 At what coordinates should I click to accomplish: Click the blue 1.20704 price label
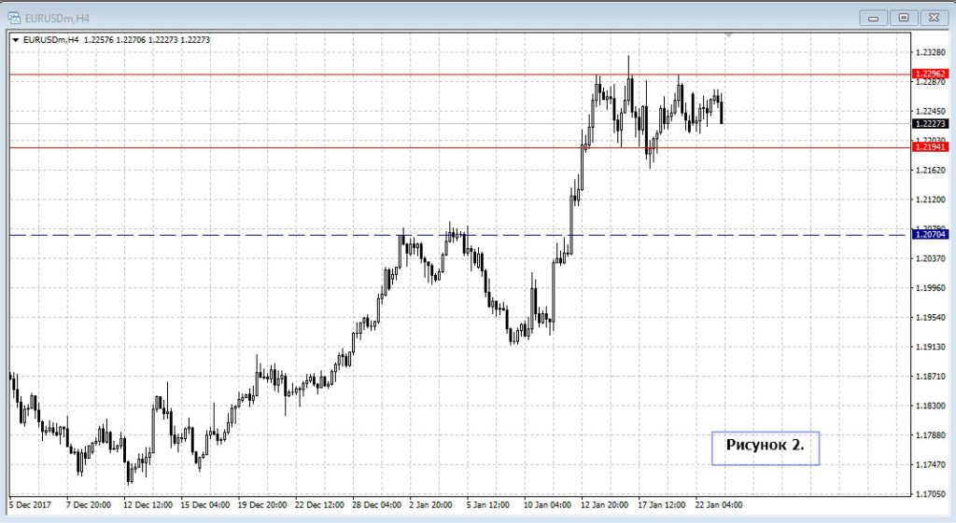931,235
